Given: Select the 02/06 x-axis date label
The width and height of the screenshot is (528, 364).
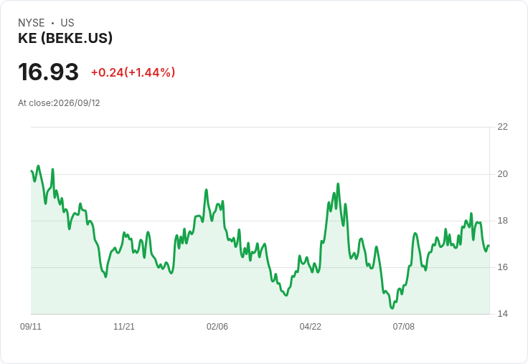Looking at the screenshot, I should [217, 326].
